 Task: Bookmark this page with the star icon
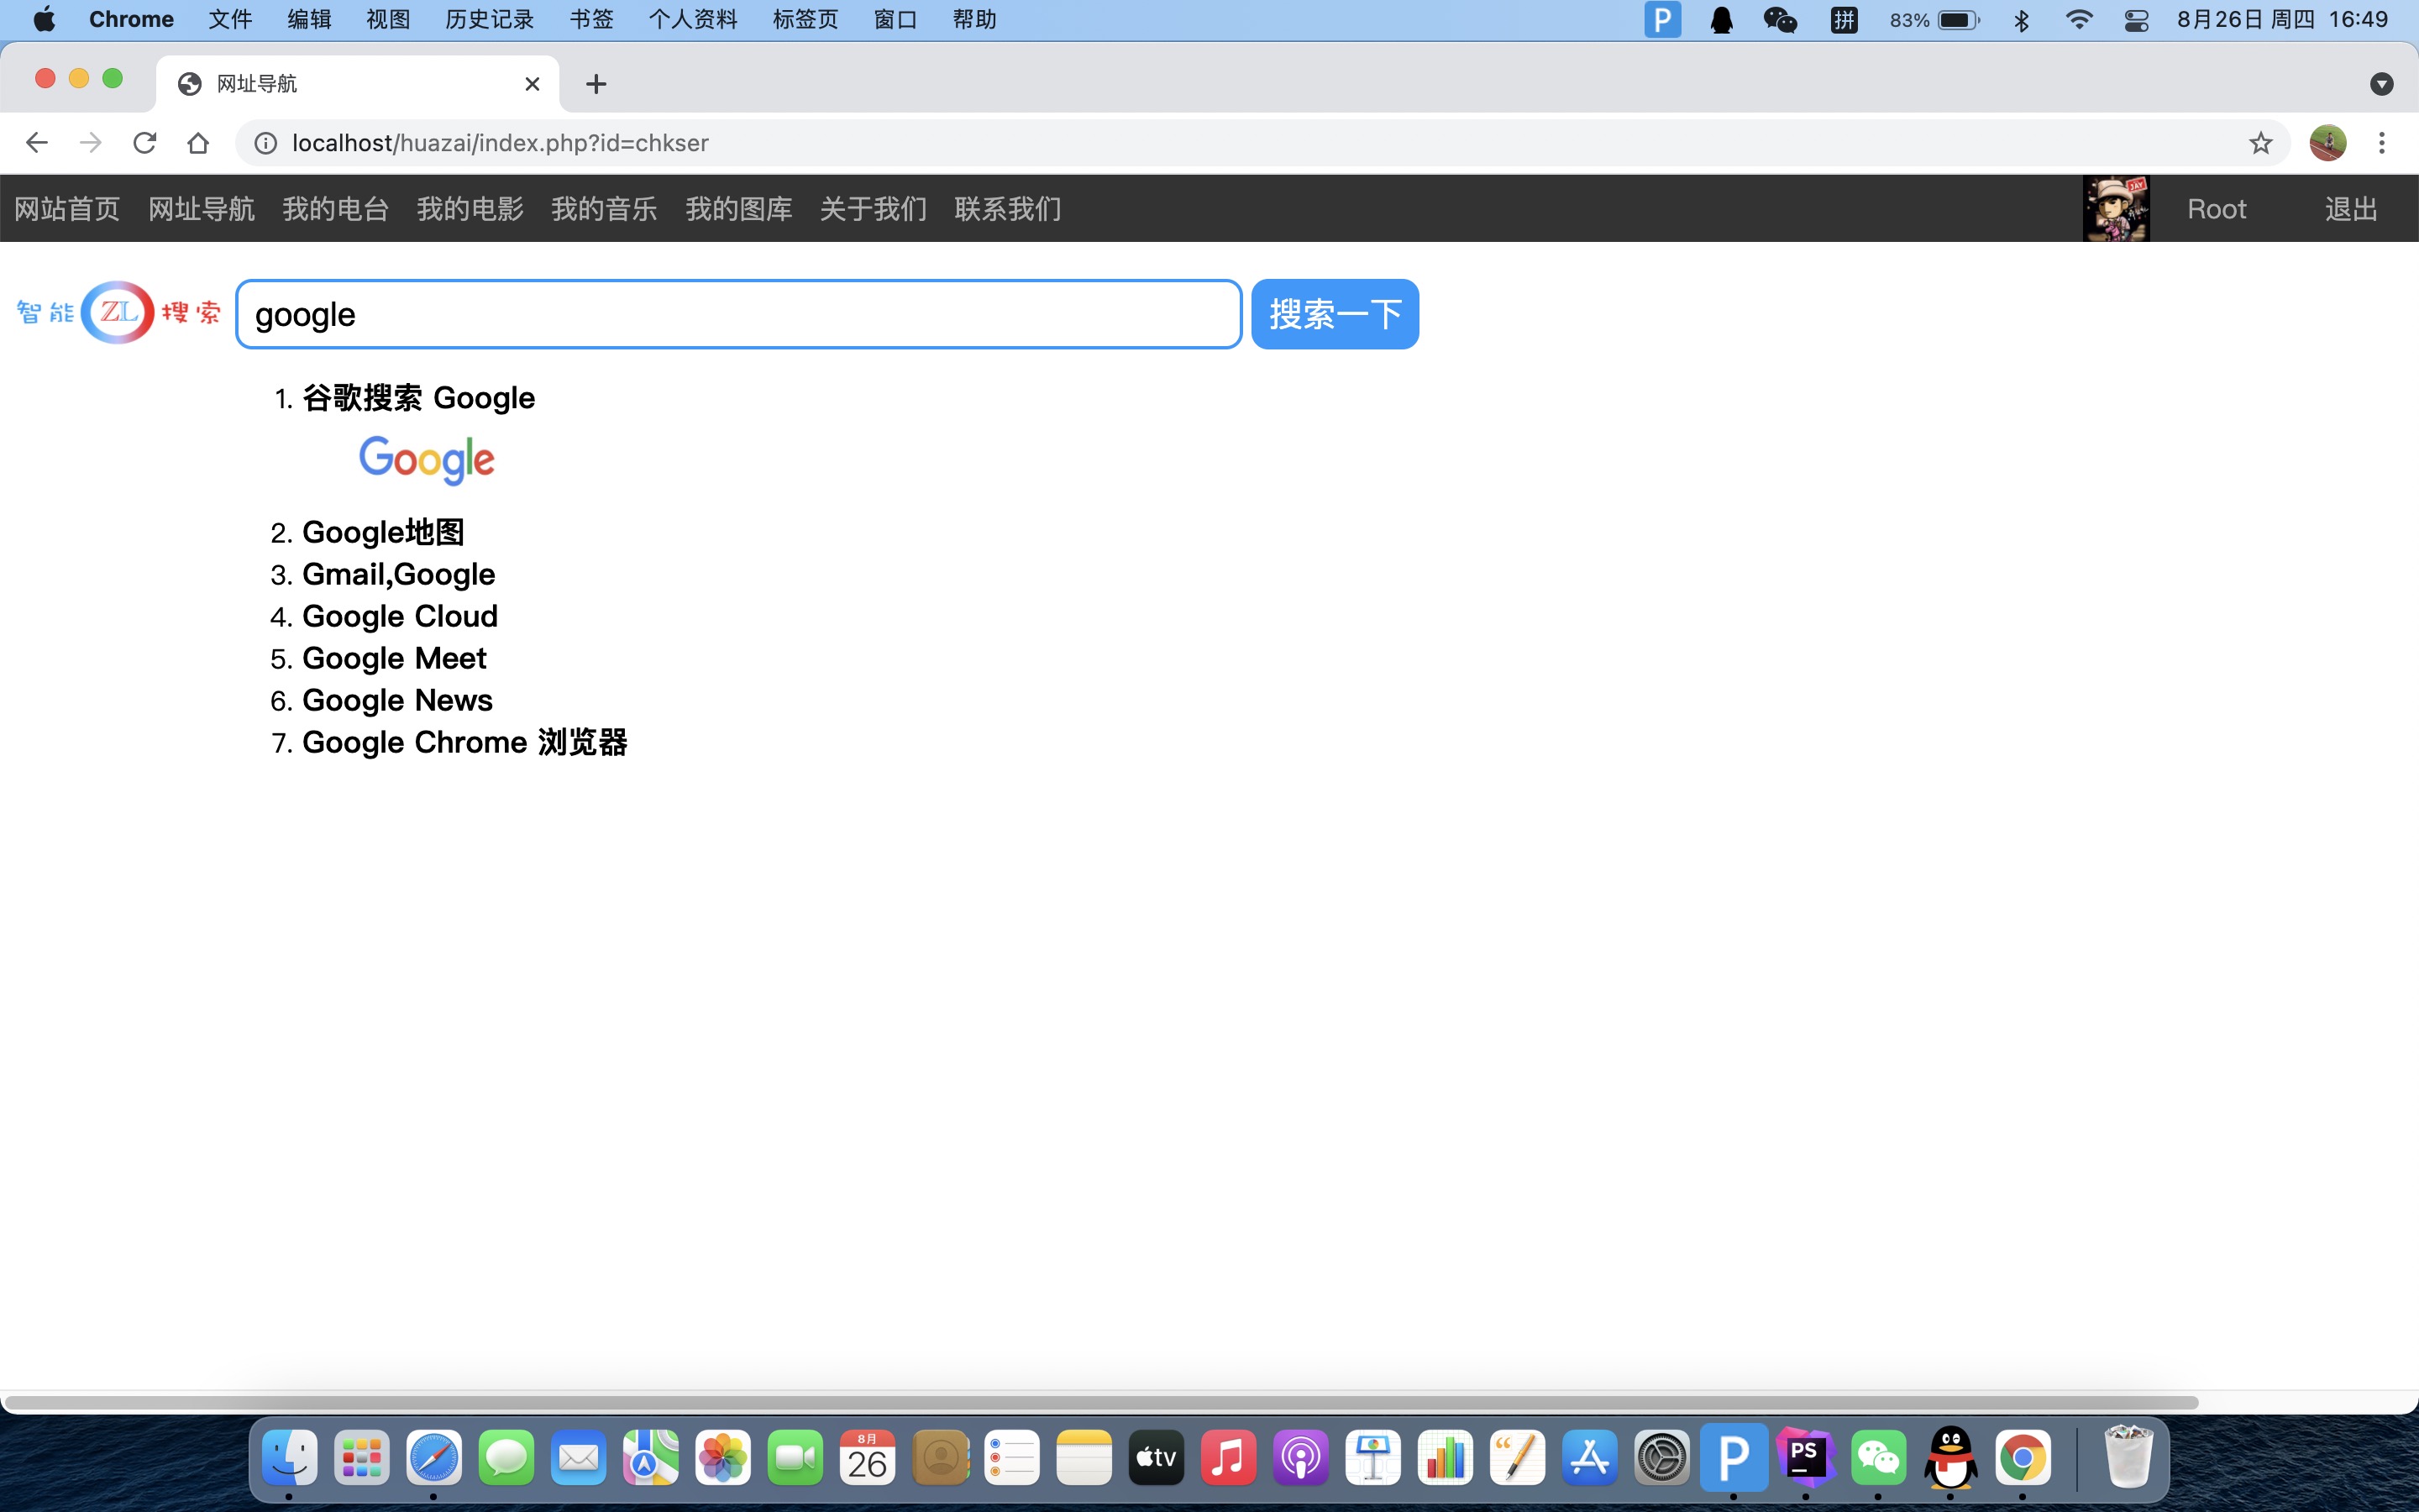pos(2260,143)
